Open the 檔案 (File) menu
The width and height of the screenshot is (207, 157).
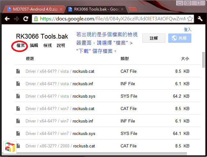[20, 45]
